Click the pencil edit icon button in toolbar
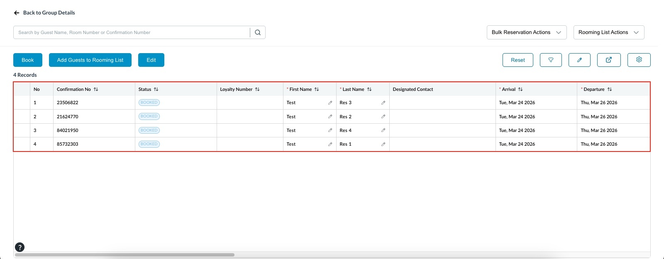Image resolution: width=664 pixels, height=259 pixels. click(x=579, y=60)
